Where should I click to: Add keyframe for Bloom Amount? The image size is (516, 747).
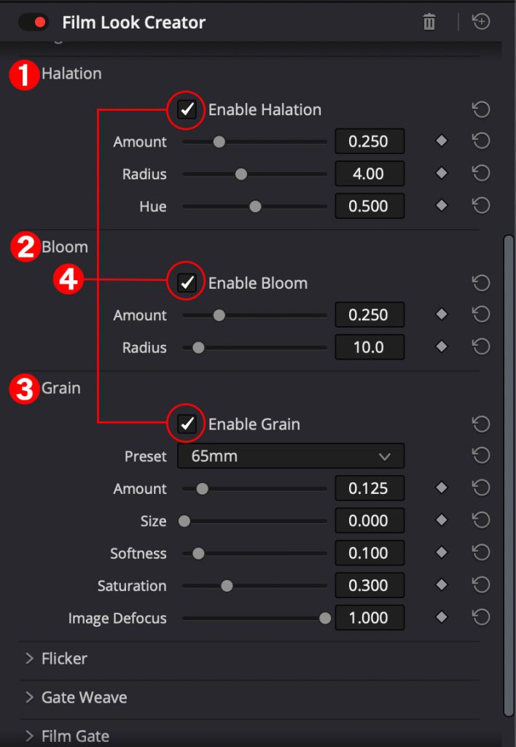pyautogui.click(x=442, y=314)
